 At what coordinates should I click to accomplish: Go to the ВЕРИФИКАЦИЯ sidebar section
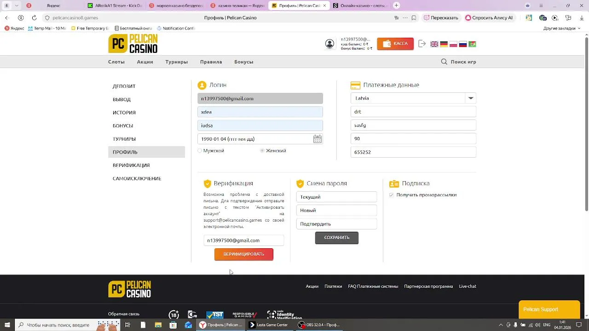(131, 165)
